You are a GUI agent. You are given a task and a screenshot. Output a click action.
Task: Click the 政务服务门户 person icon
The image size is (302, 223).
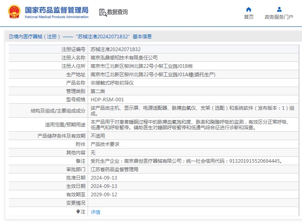click(279, 9)
